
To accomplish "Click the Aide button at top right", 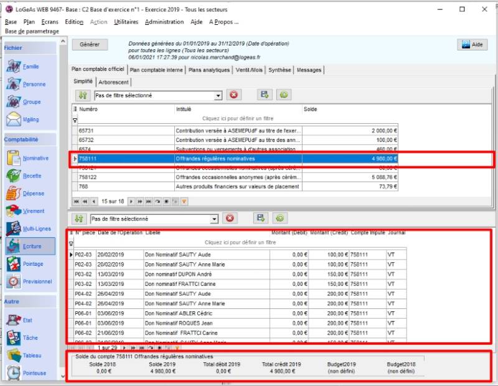I will point(472,44).
